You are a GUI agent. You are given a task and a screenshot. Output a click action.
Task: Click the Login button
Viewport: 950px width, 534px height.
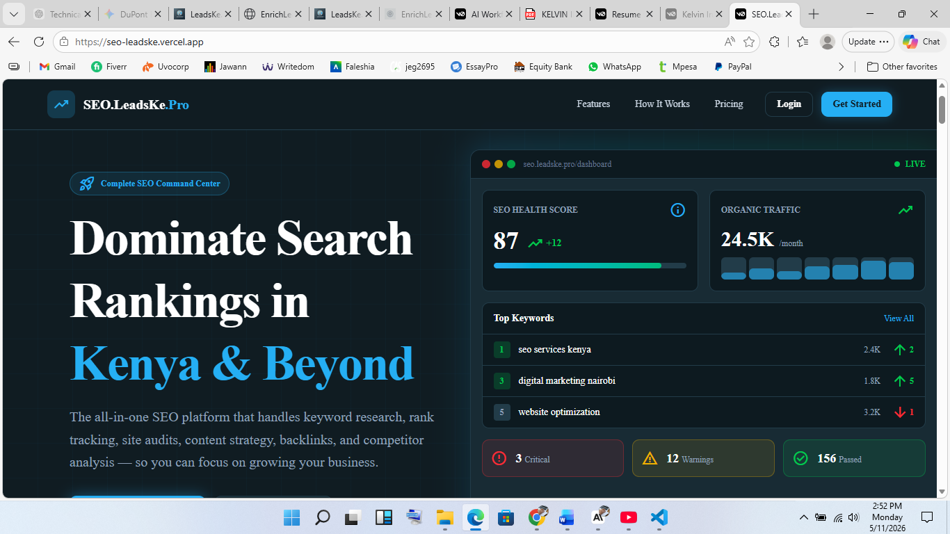789,104
